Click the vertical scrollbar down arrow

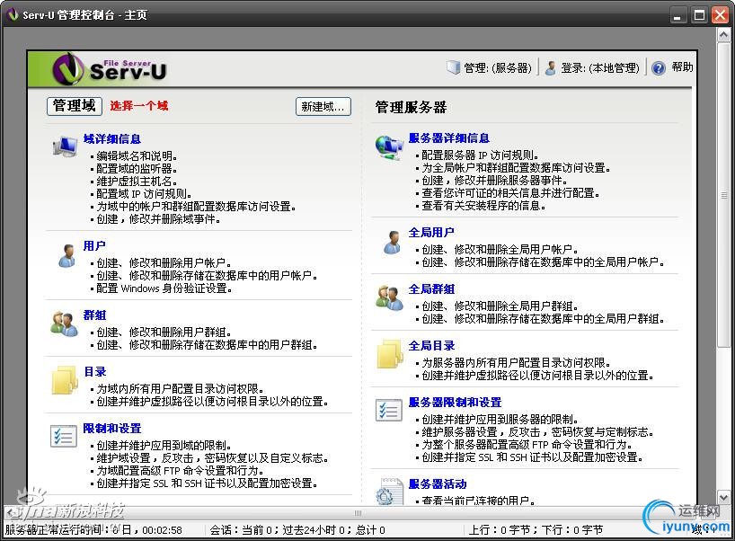(723, 497)
